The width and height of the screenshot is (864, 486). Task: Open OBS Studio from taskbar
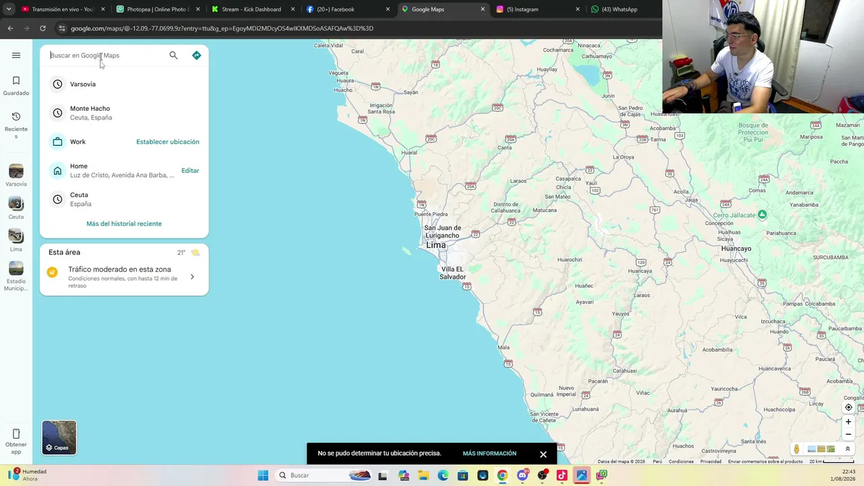click(x=542, y=475)
